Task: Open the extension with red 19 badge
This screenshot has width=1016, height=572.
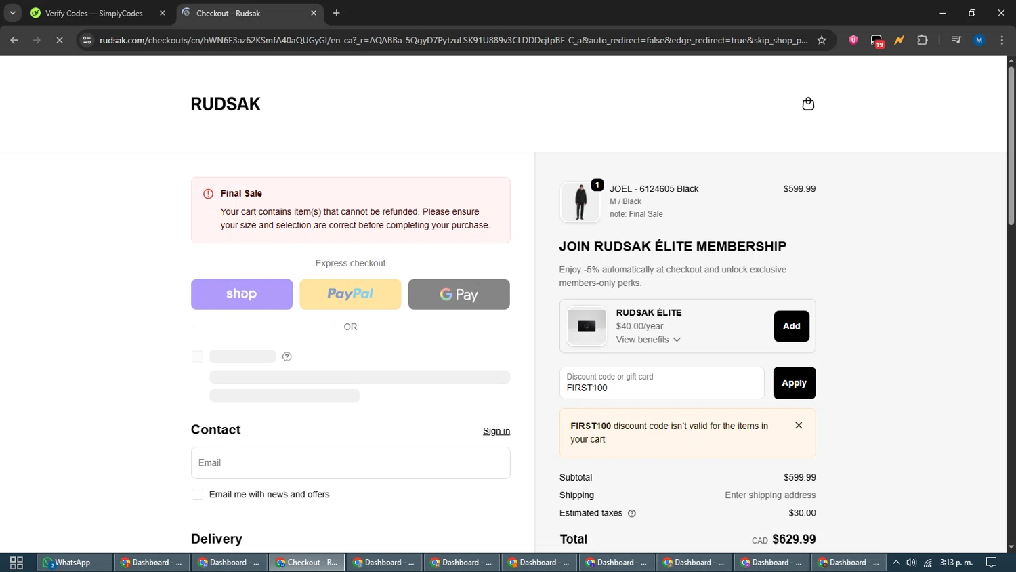Action: pos(877,41)
